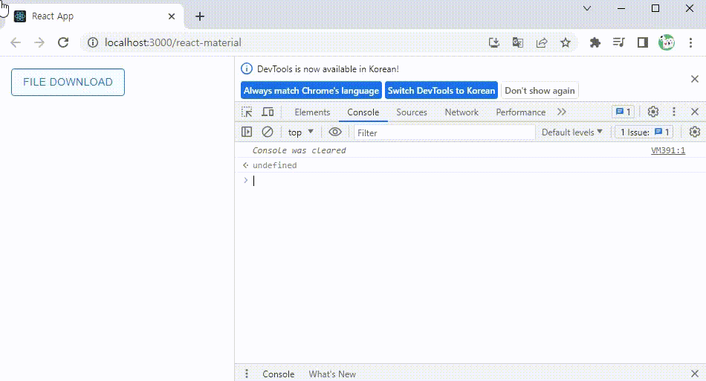706x381 pixels.
Task: Switch to the Sources tab
Action: click(x=412, y=112)
